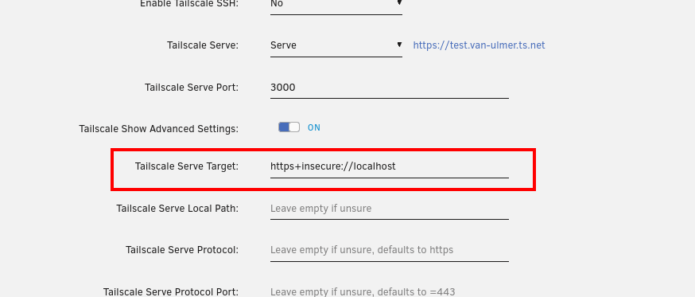Click the Tailscale Serve label text

pos(203,45)
